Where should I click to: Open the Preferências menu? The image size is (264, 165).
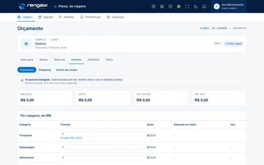coord(90,17)
